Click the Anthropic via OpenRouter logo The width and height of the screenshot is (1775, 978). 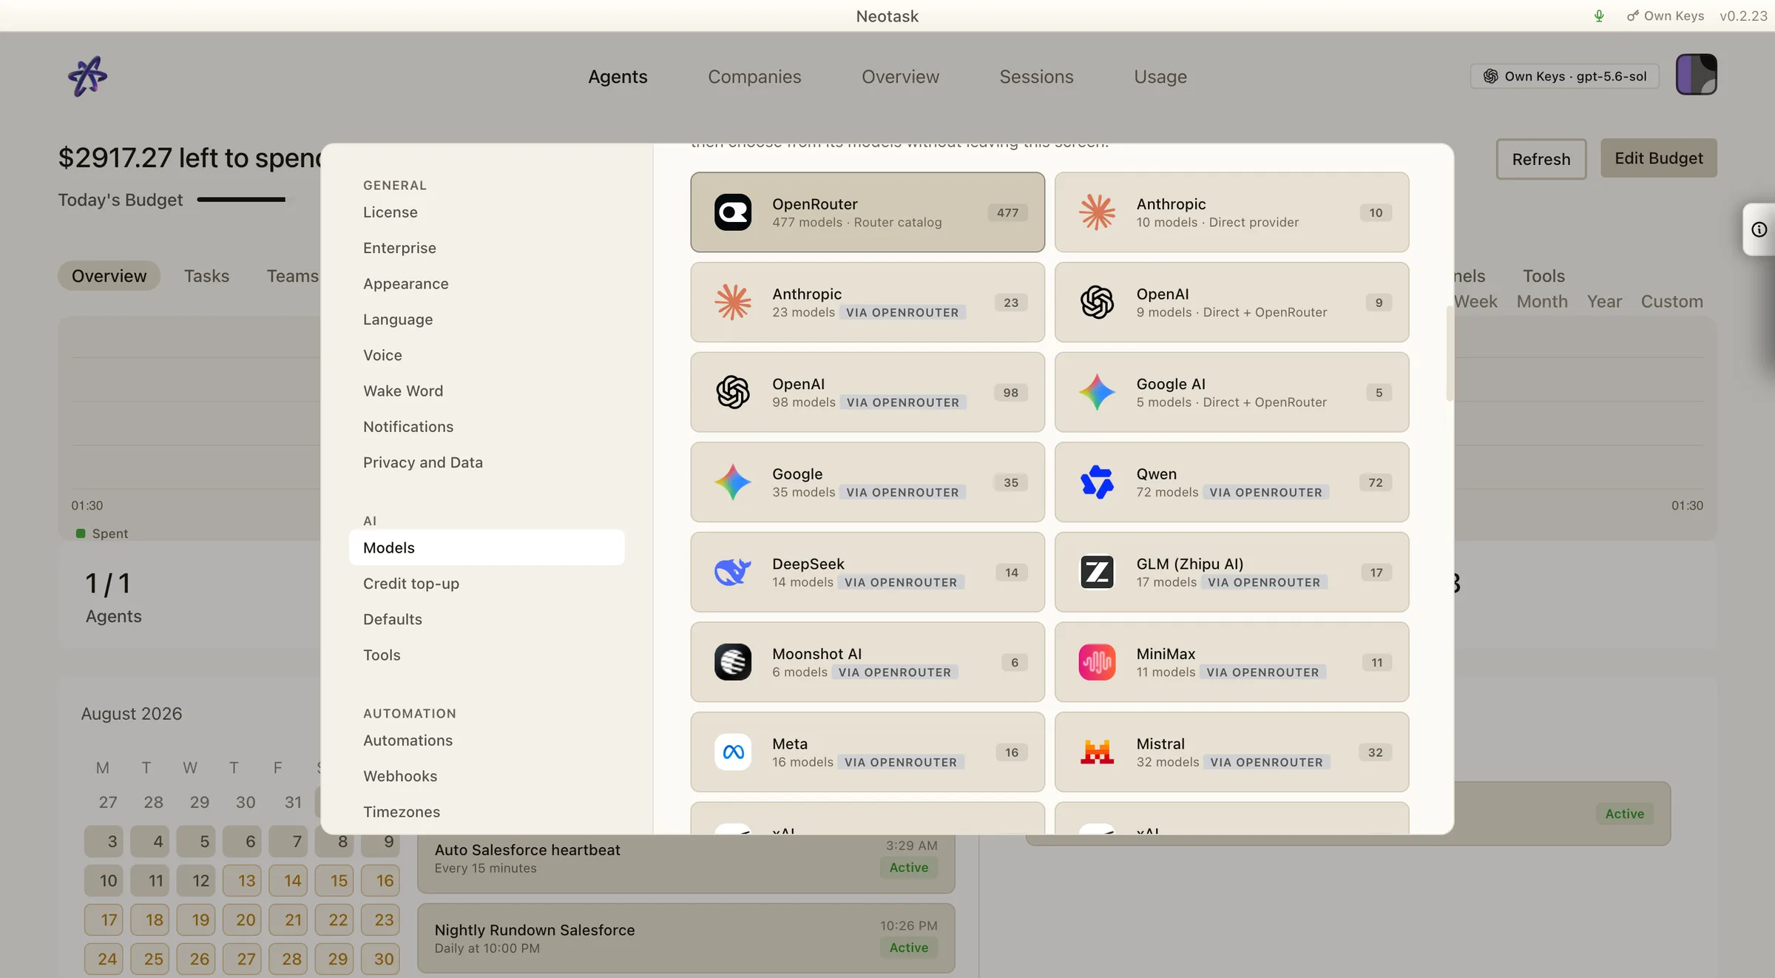tap(733, 303)
